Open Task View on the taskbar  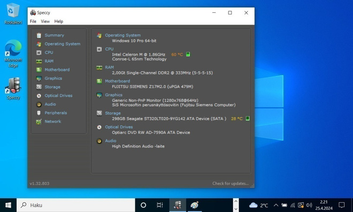(x=159, y=205)
